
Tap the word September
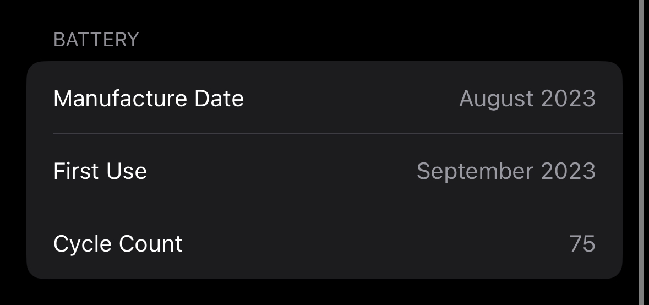(475, 171)
